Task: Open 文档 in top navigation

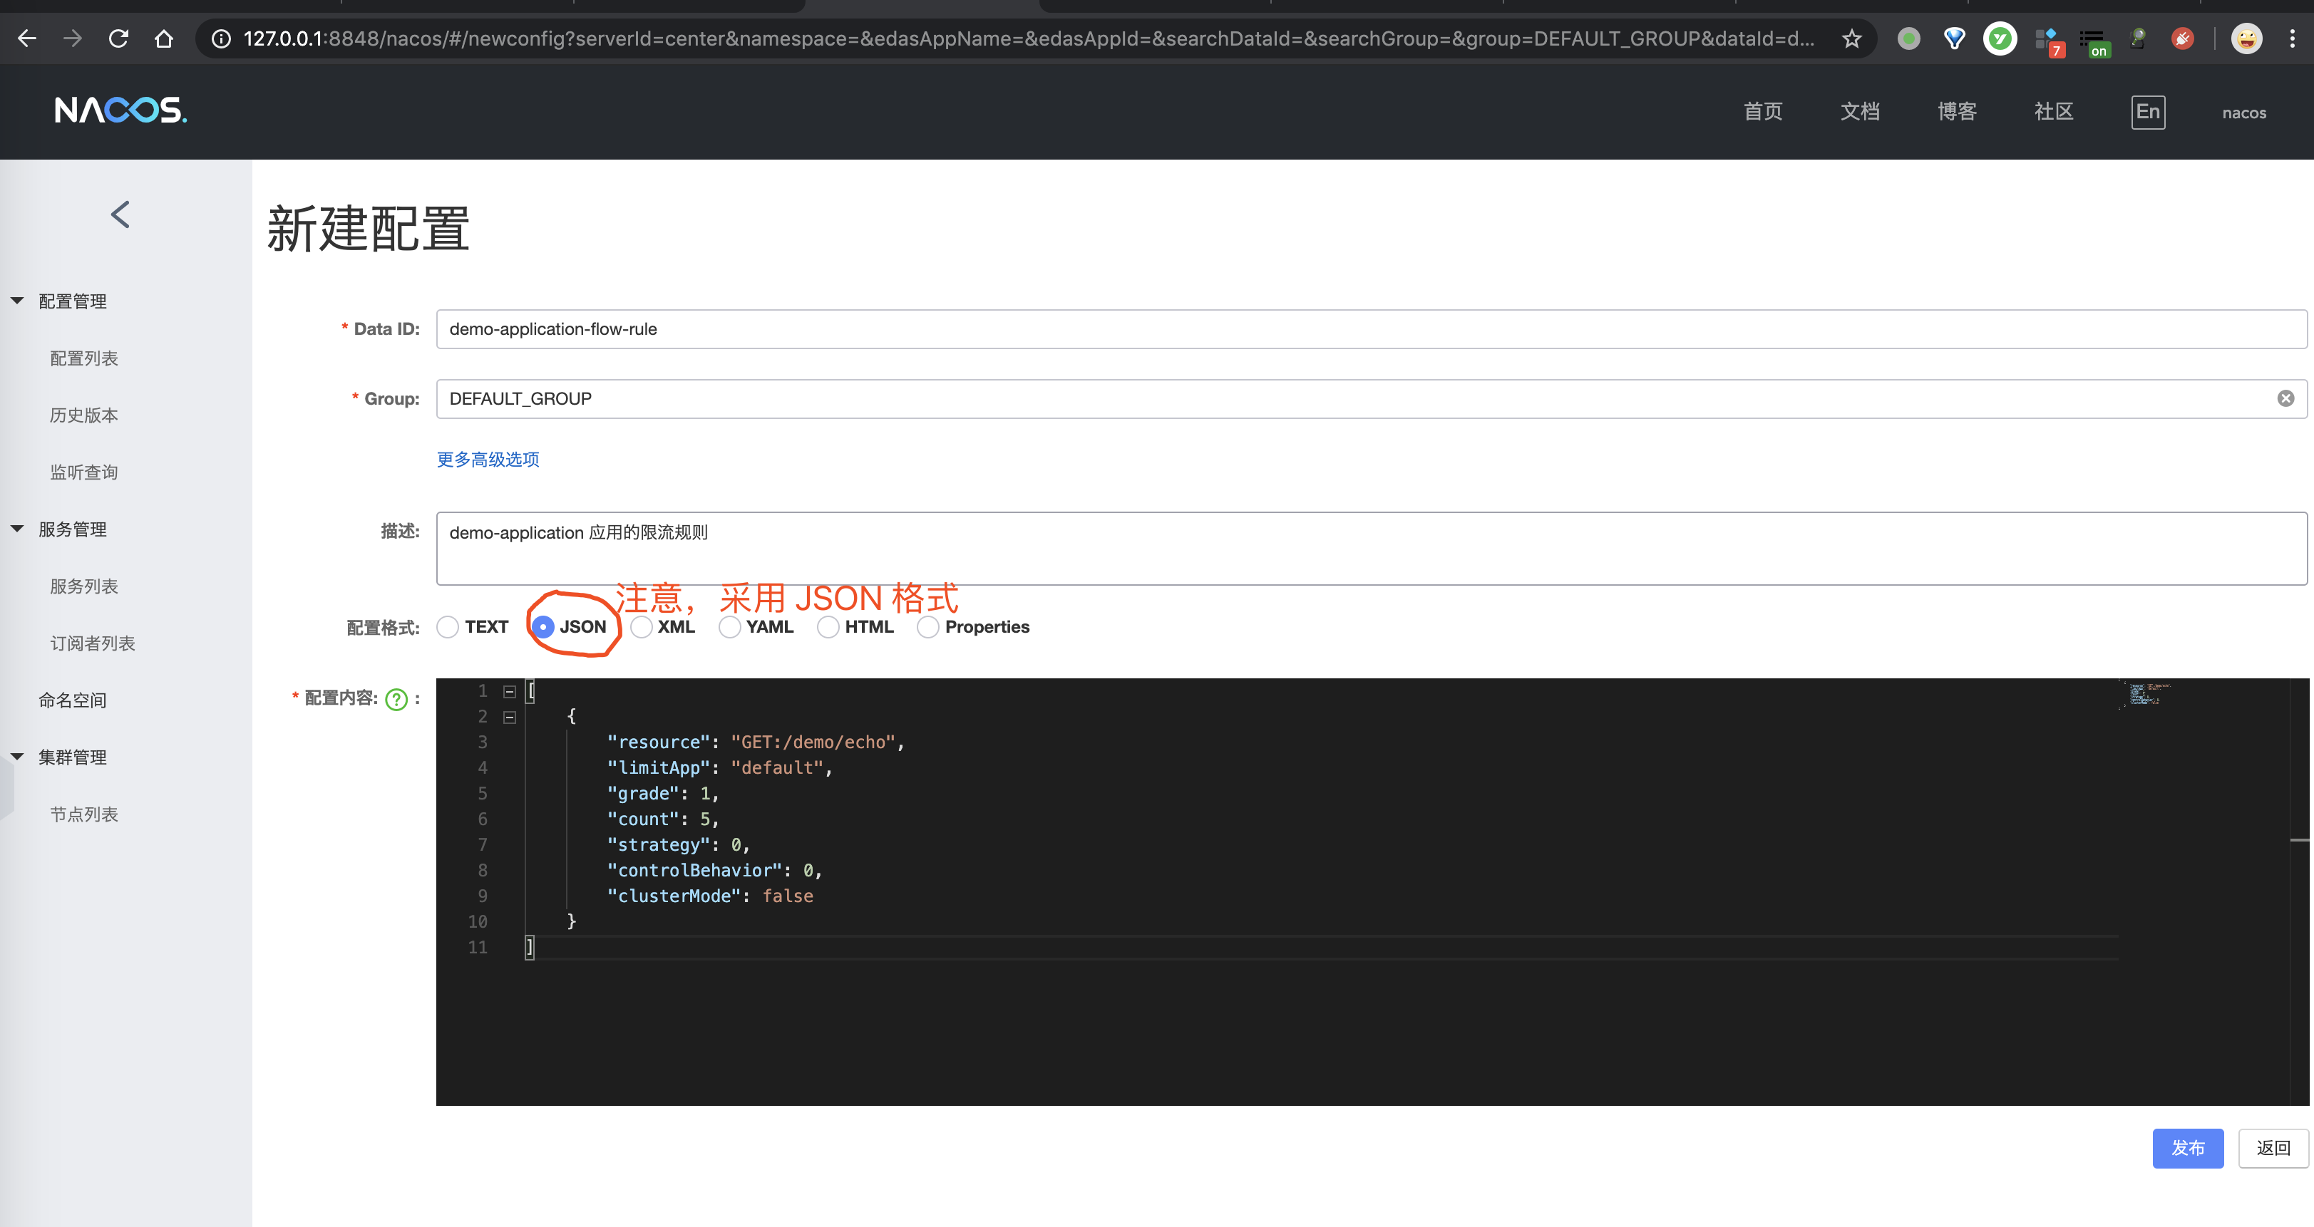Action: (1859, 111)
